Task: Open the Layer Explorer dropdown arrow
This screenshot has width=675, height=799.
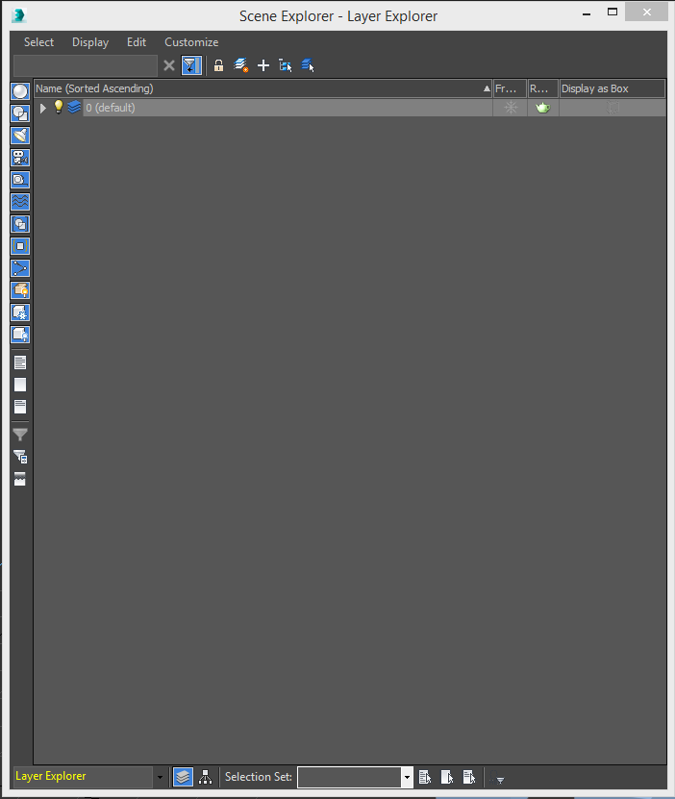Action: (x=160, y=777)
